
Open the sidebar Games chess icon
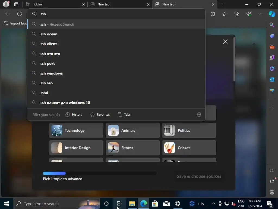coord(272,58)
